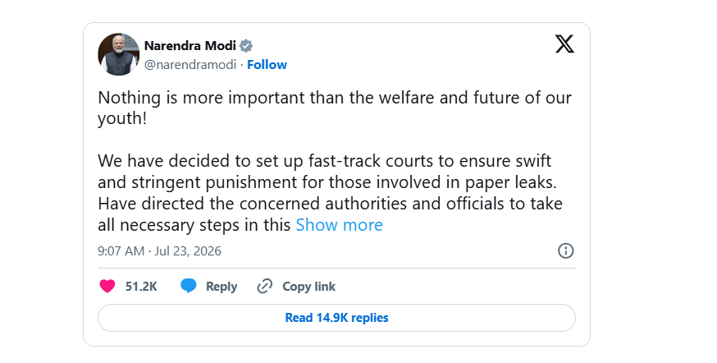Open Narendra Modi's profile picture

(x=118, y=54)
